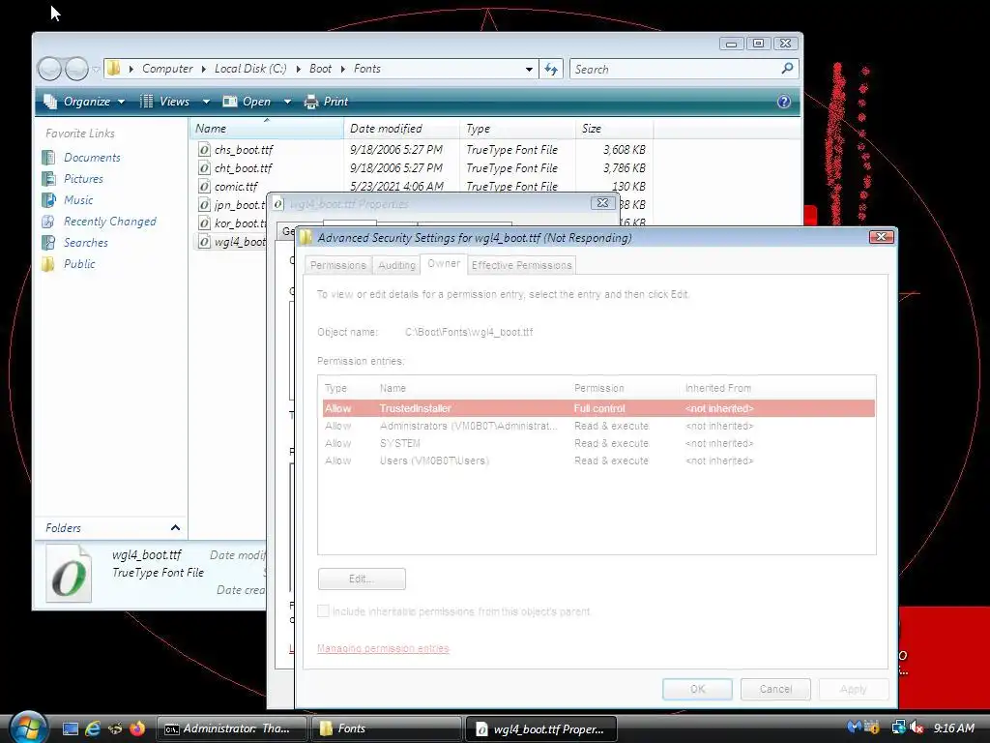Click the muted volume tray icon
990x743 pixels.
[917, 728]
